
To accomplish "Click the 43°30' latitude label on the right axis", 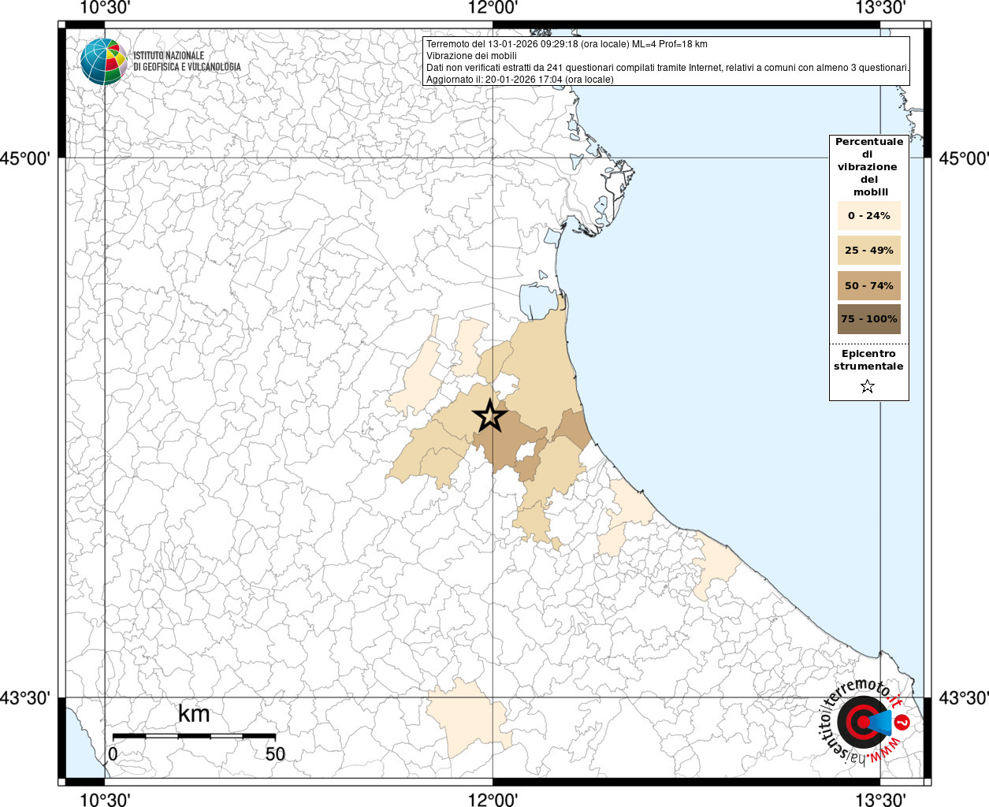I will tap(963, 698).
